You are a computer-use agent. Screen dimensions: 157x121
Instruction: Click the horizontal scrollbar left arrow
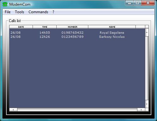tap(13, 110)
